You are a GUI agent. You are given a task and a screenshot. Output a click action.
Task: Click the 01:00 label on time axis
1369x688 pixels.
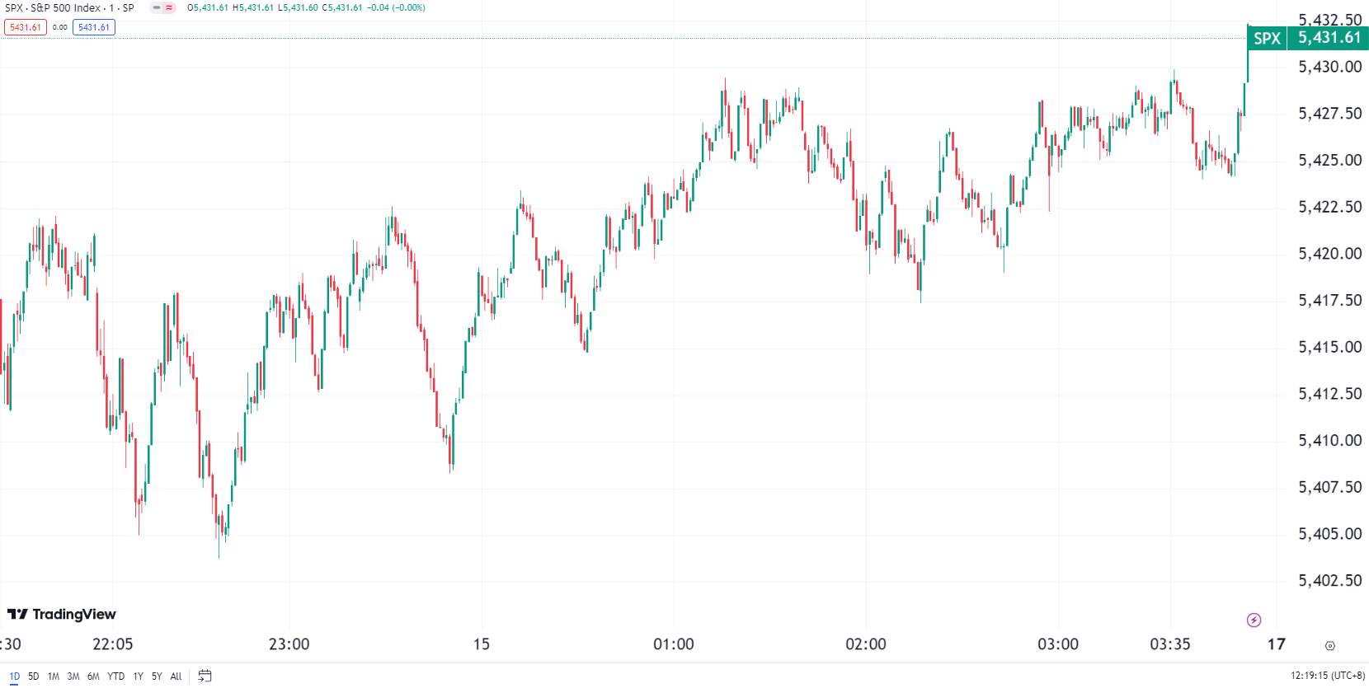click(x=674, y=644)
